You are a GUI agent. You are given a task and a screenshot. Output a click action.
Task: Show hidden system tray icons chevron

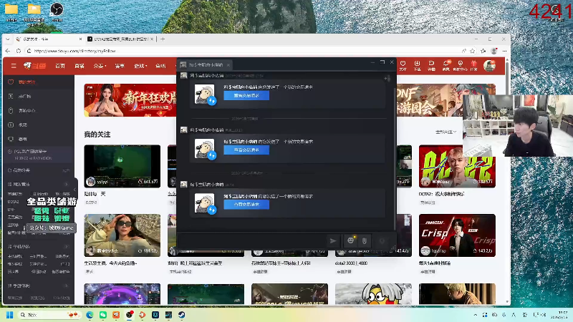click(475, 314)
